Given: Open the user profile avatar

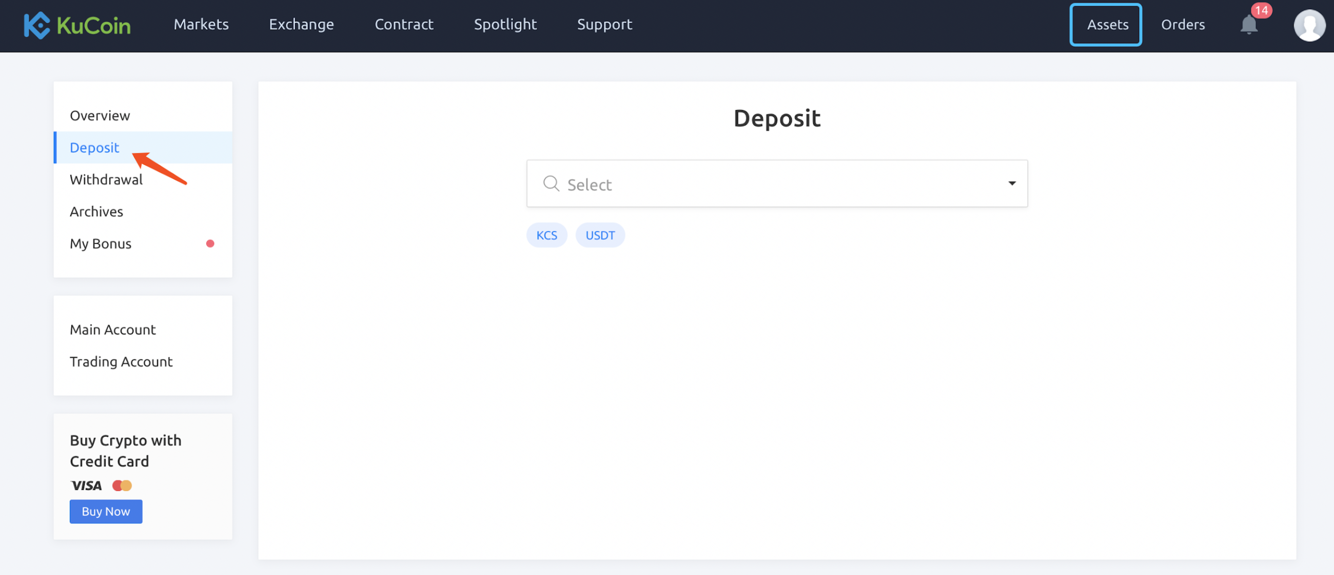Looking at the screenshot, I should coord(1309,25).
